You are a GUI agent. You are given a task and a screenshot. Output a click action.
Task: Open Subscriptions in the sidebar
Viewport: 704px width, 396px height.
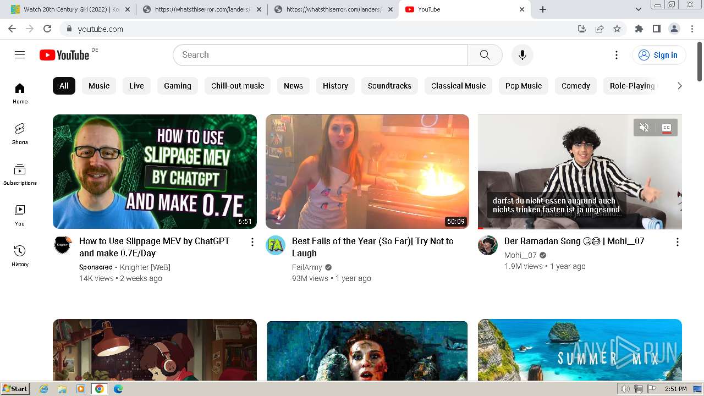tap(20, 175)
